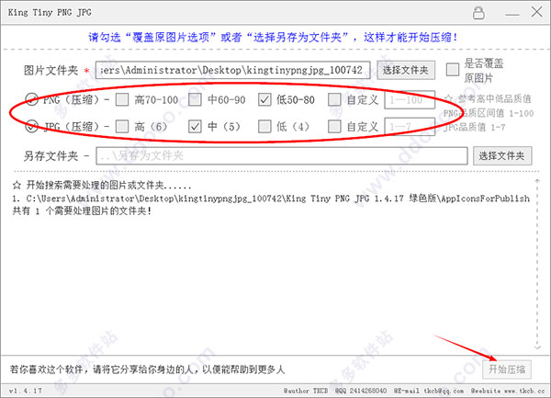
Task: Click the @author TKCB status text
Action: (x=306, y=391)
